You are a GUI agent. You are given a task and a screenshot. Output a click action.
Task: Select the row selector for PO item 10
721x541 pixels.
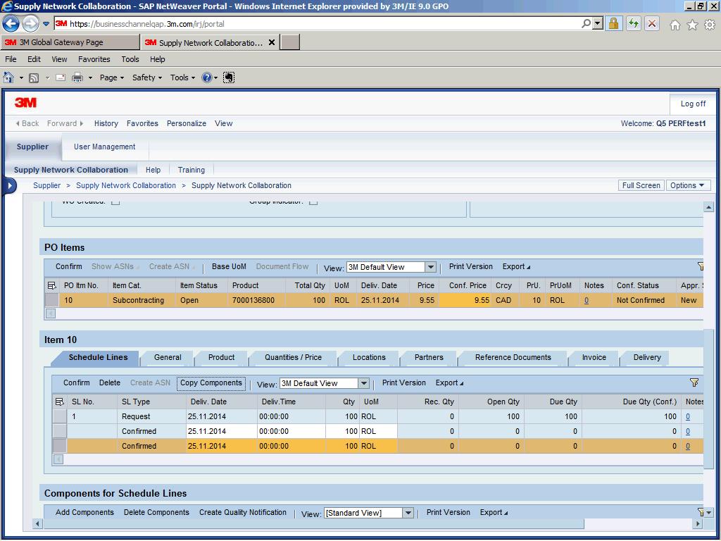tap(51, 300)
